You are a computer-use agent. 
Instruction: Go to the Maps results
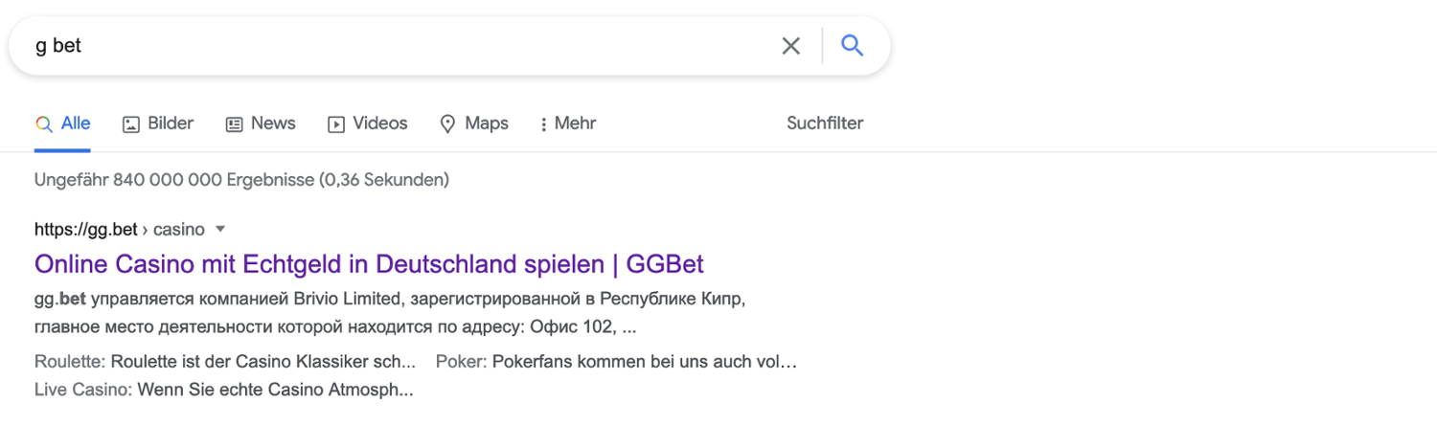pyautogui.click(x=474, y=123)
